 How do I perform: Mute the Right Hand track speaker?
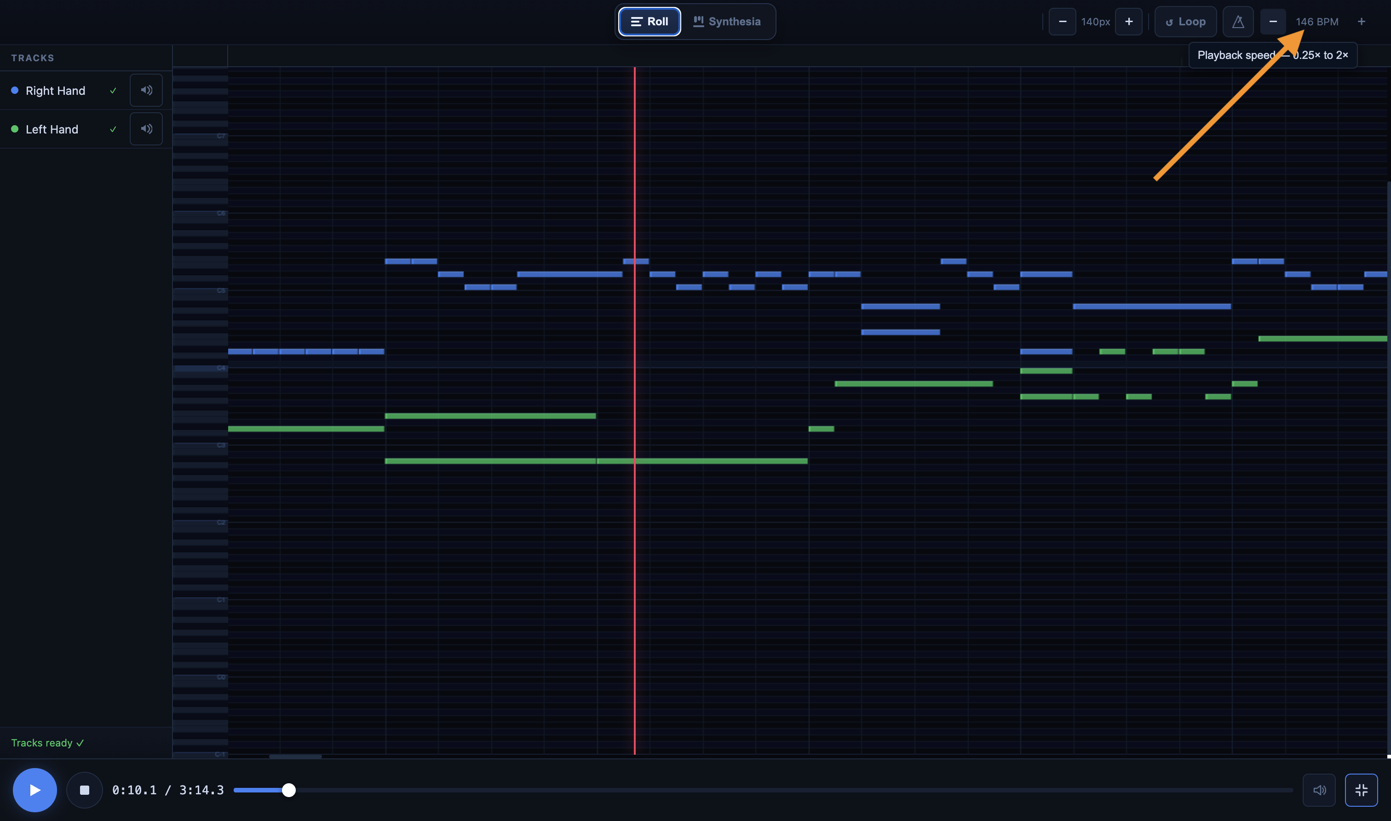point(146,90)
